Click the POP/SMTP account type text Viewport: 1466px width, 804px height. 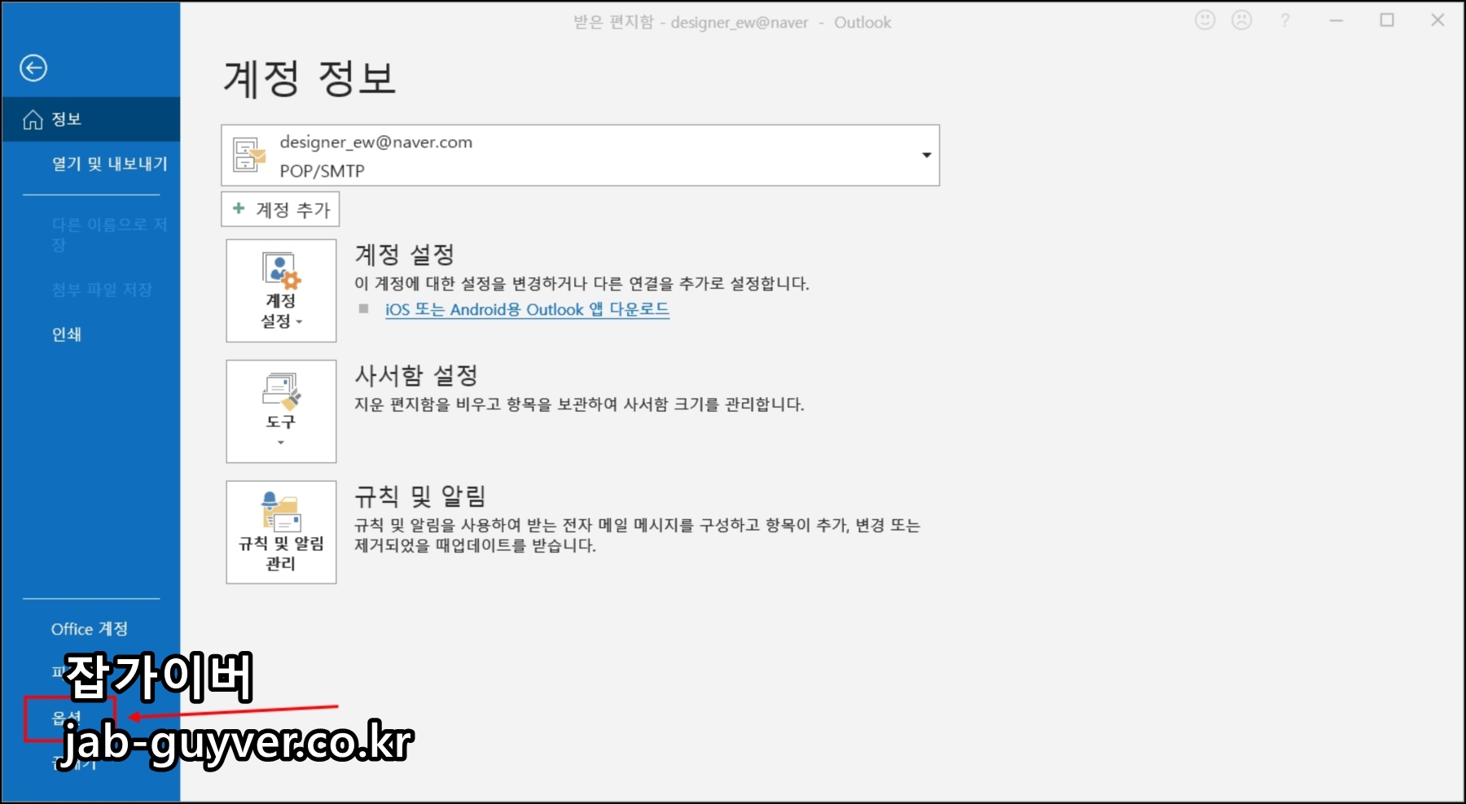(x=322, y=171)
